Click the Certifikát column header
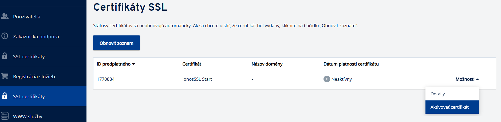Image resolution: width=501 pixels, height=122 pixels. tap(192, 64)
